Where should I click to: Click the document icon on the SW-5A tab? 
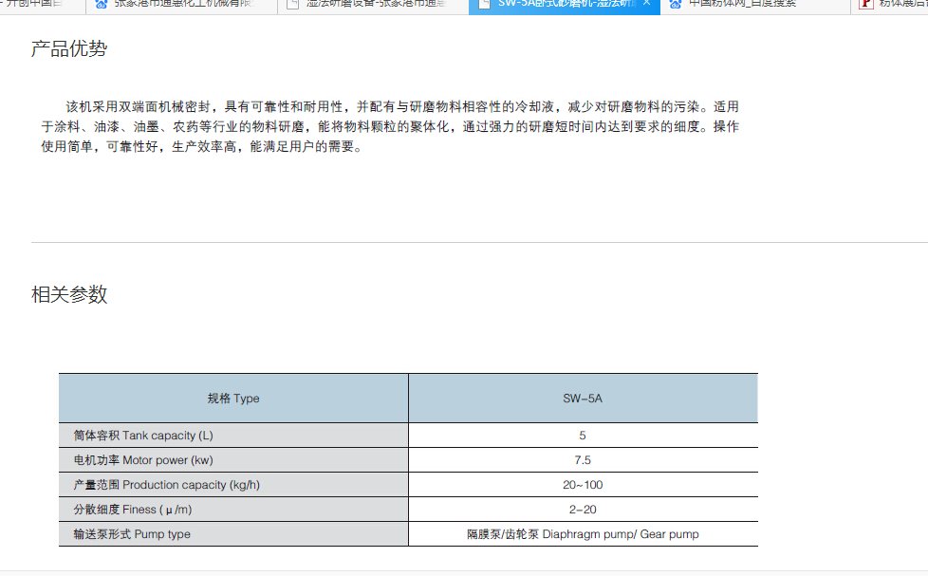pos(485,4)
